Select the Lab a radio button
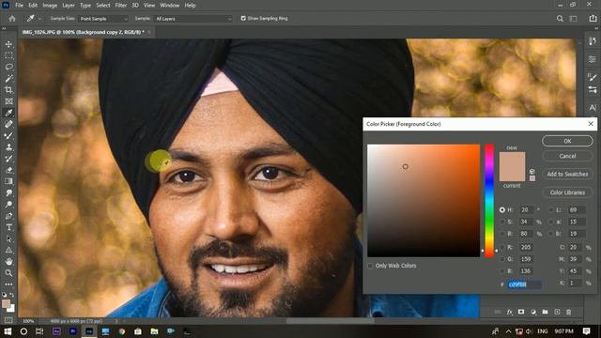This screenshot has height=338, width=601. [551, 222]
